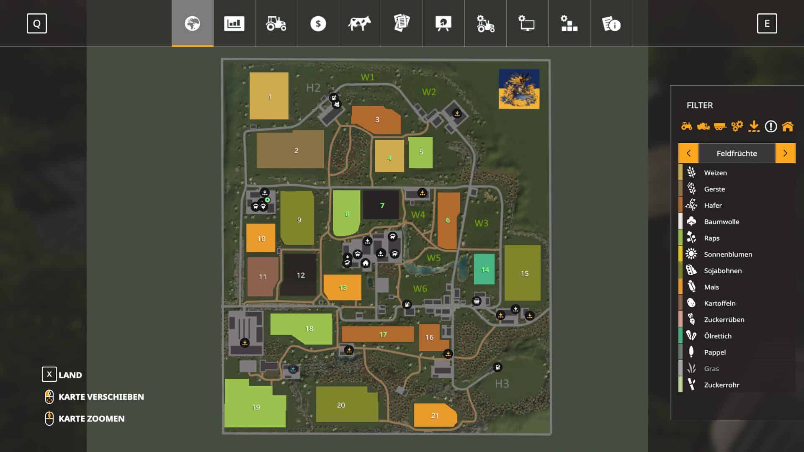Switch to the next filter category arrow
This screenshot has height=452, width=804.
(785, 153)
